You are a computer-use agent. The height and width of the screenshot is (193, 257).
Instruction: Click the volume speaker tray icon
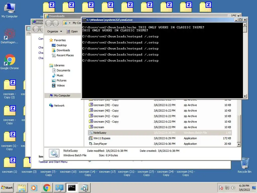tap(233, 187)
